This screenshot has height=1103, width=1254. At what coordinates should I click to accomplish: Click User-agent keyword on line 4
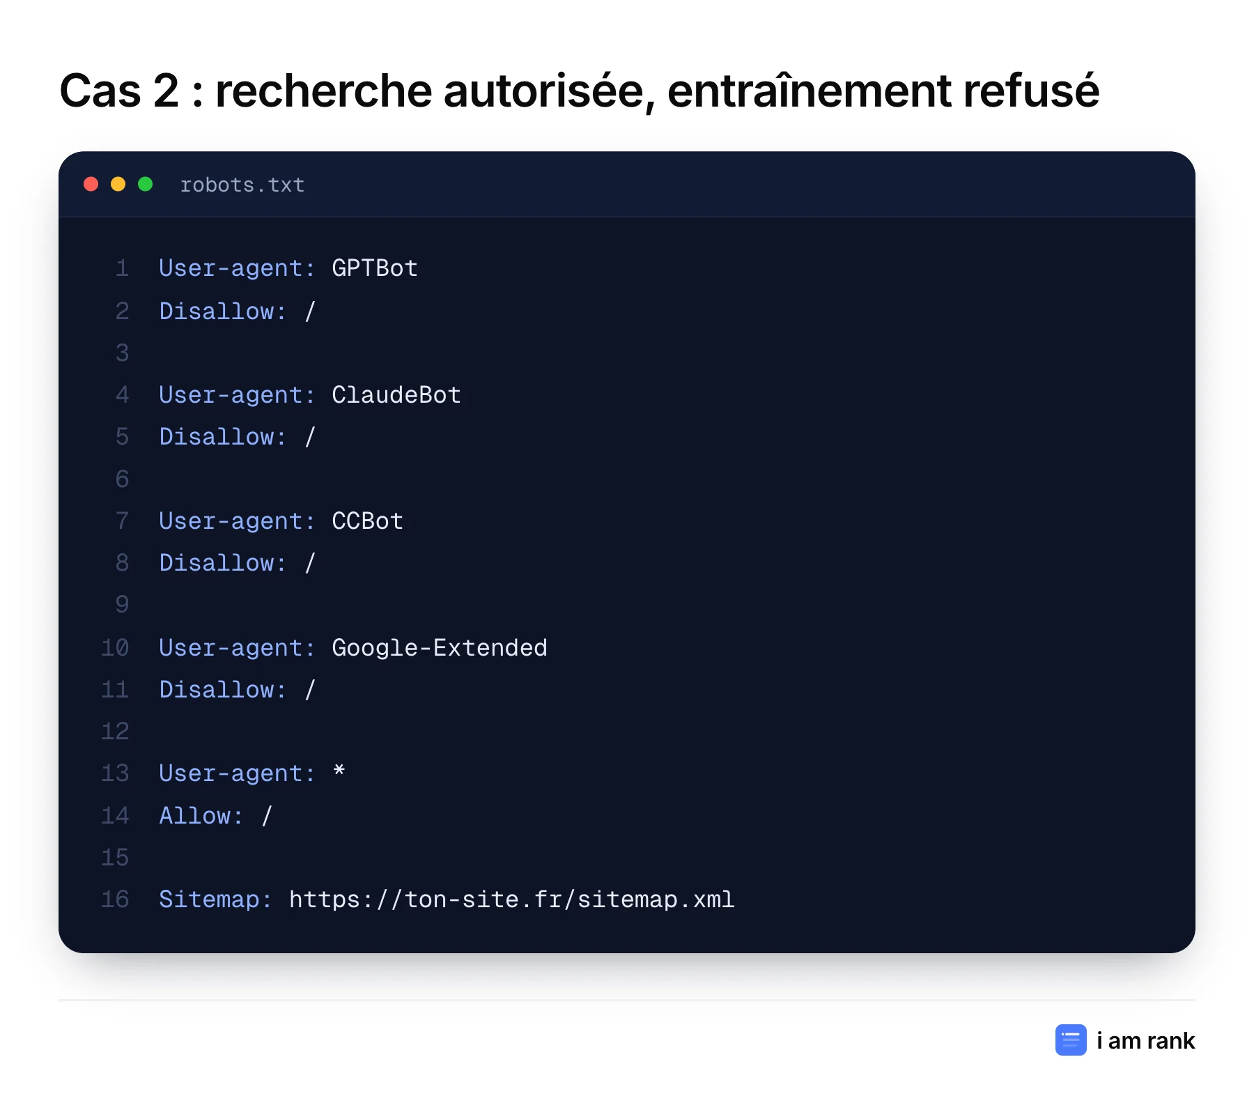[237, 395]
